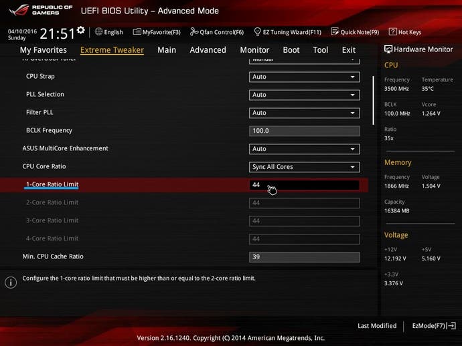Click the disabled 3-Core Ratio Limit field
The height and width of the screenshot is (346, 462).
tap(305, 221)
